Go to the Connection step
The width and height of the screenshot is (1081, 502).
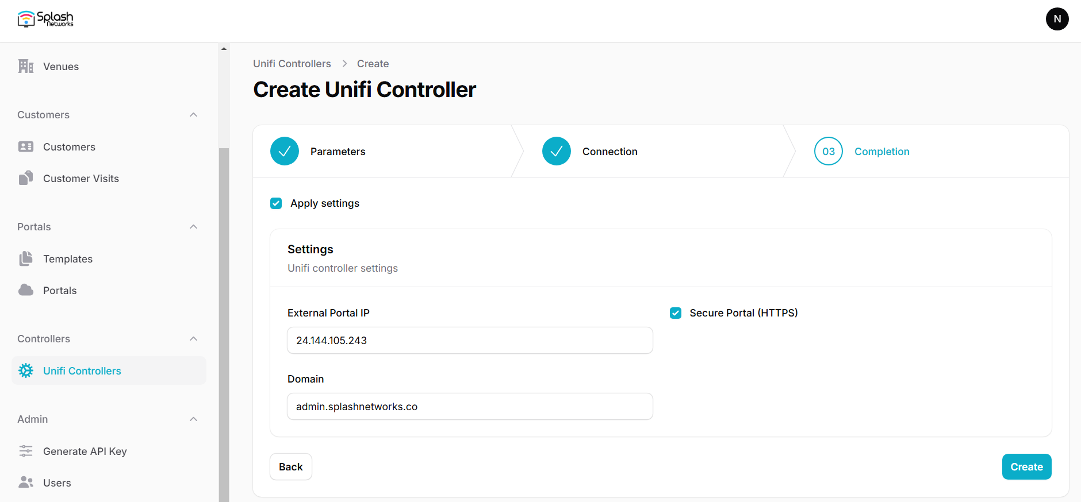pos(590,151)
